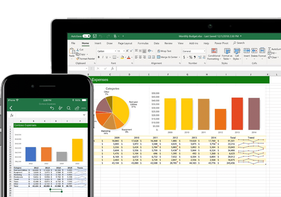Click the Increase Decimal icon

(200, 57)
